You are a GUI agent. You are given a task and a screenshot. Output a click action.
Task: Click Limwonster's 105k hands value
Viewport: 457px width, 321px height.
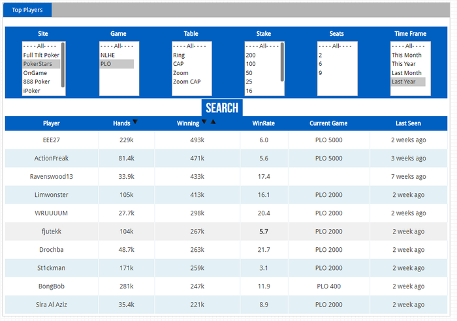click(127, 195)
